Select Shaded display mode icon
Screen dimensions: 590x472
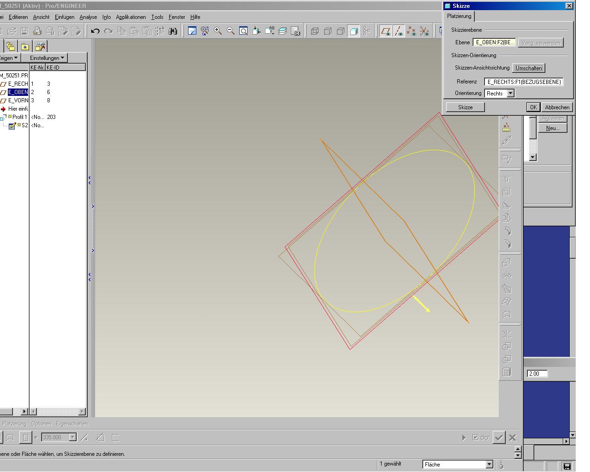pyautogui.click(x=354, y=31)
